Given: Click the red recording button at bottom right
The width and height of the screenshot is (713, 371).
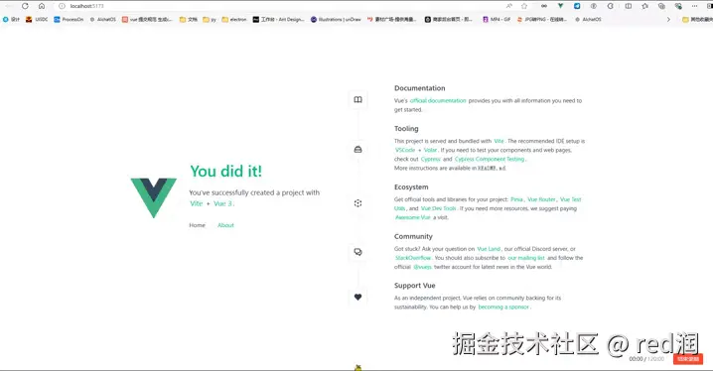Looking at the screenshot, I should [x=688, y=359].
